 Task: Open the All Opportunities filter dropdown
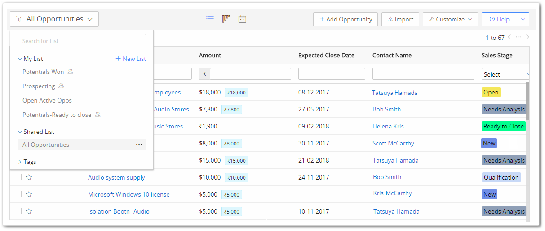[x=54, y=19]
